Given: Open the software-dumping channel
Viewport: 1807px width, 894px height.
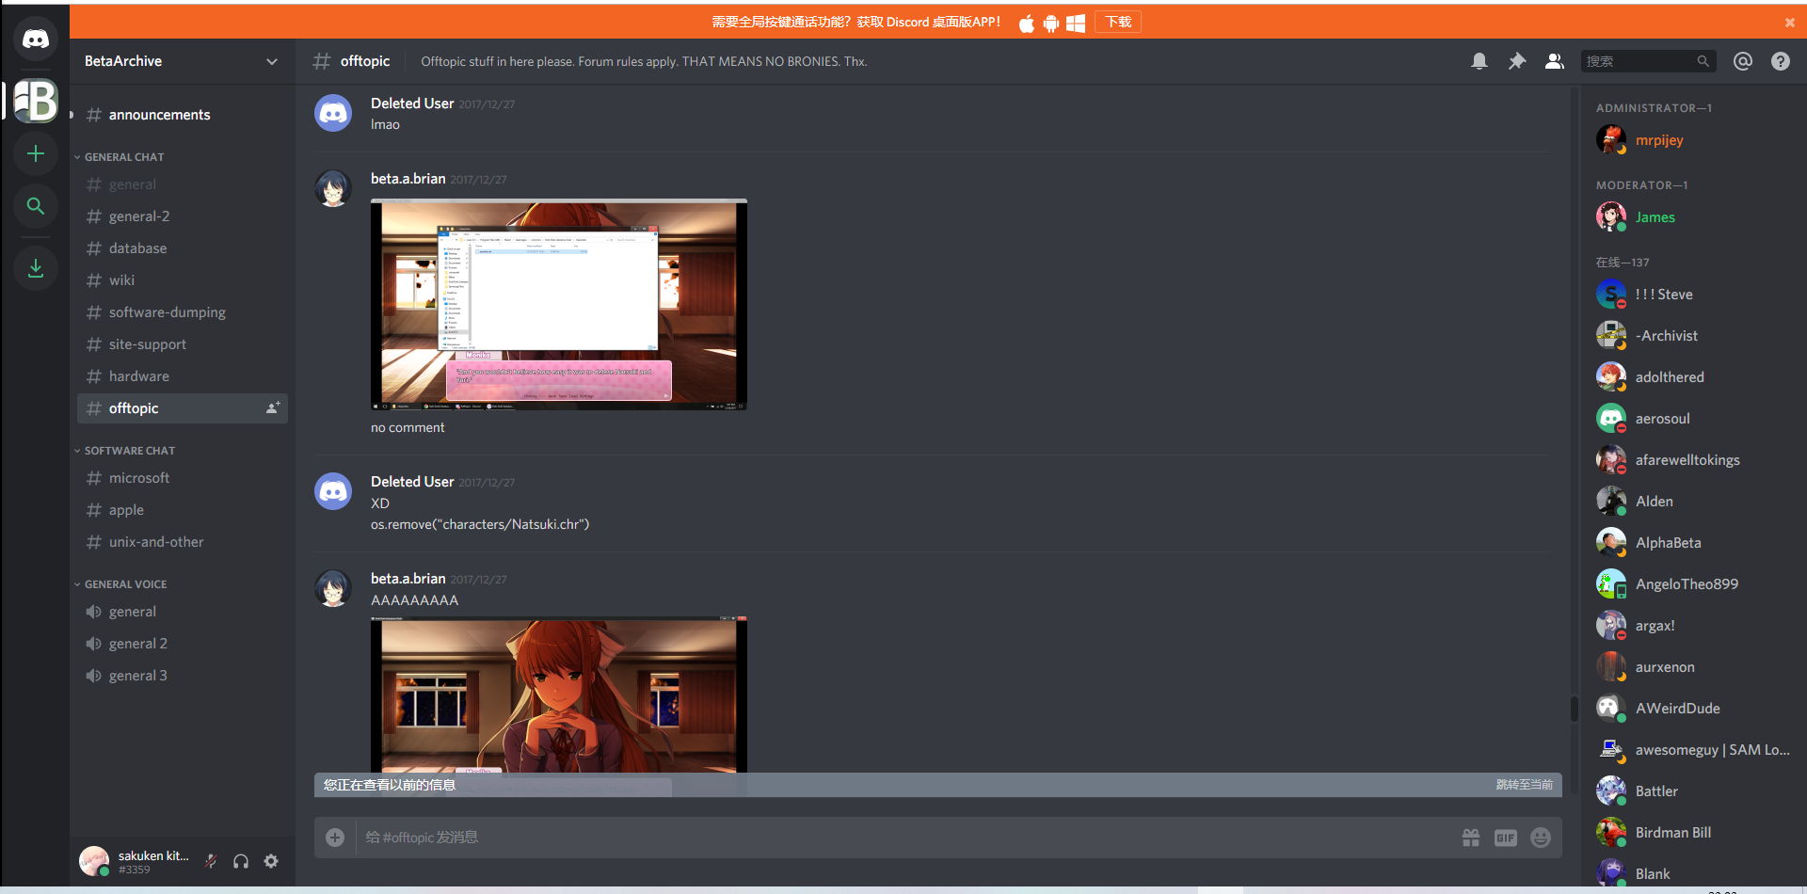Looking at the screenshot, I should [x=183, y=312].
